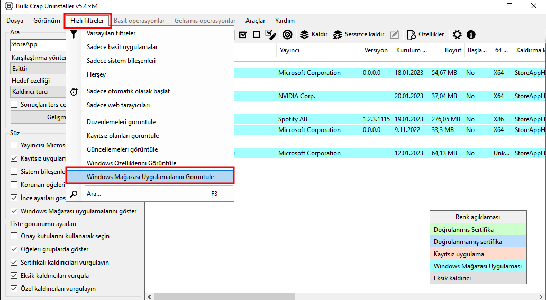Open settings via the gear icon
This screenshot has width=546, height=300.
click(457, 34)
